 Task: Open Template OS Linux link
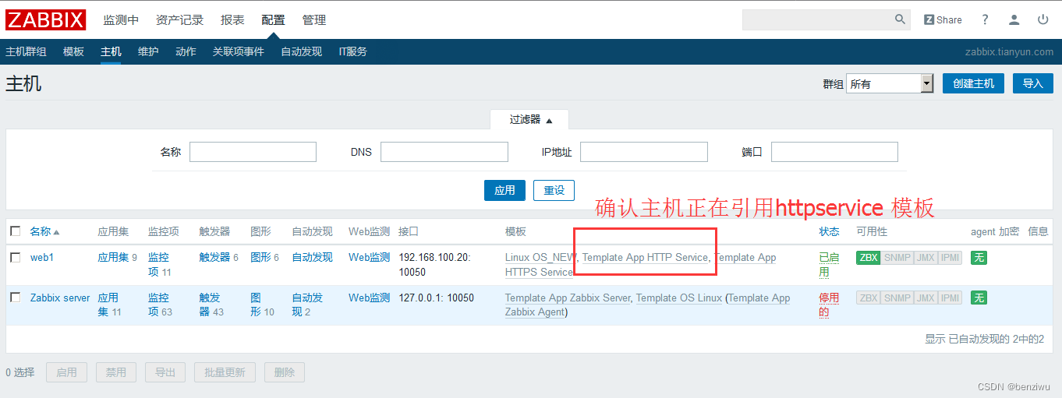679,298
